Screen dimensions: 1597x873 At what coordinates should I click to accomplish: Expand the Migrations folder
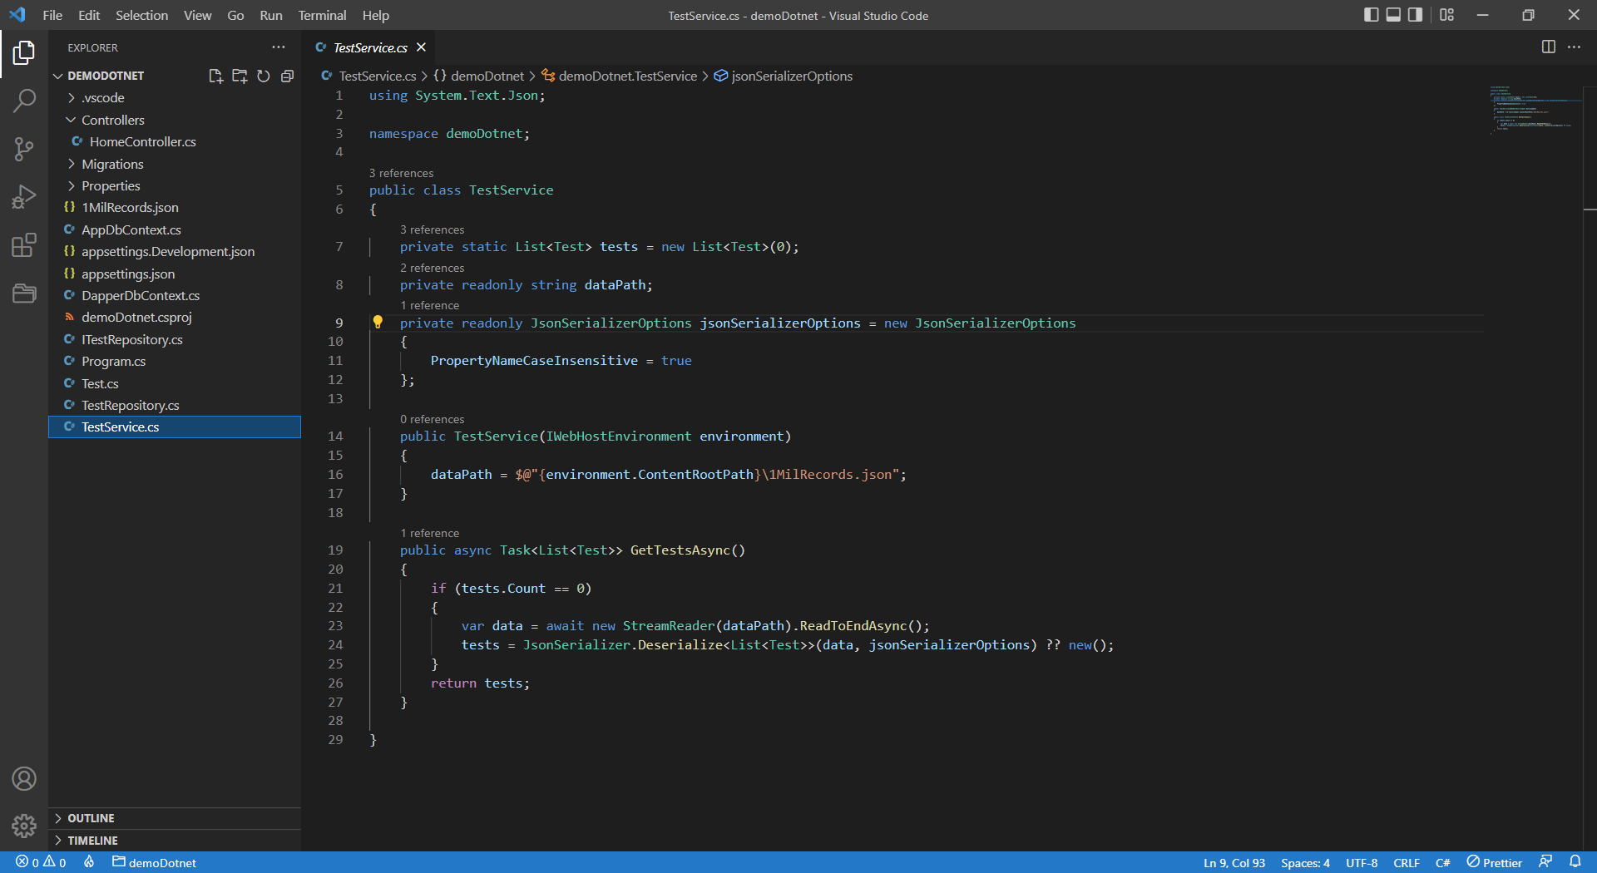coord(115,164)
